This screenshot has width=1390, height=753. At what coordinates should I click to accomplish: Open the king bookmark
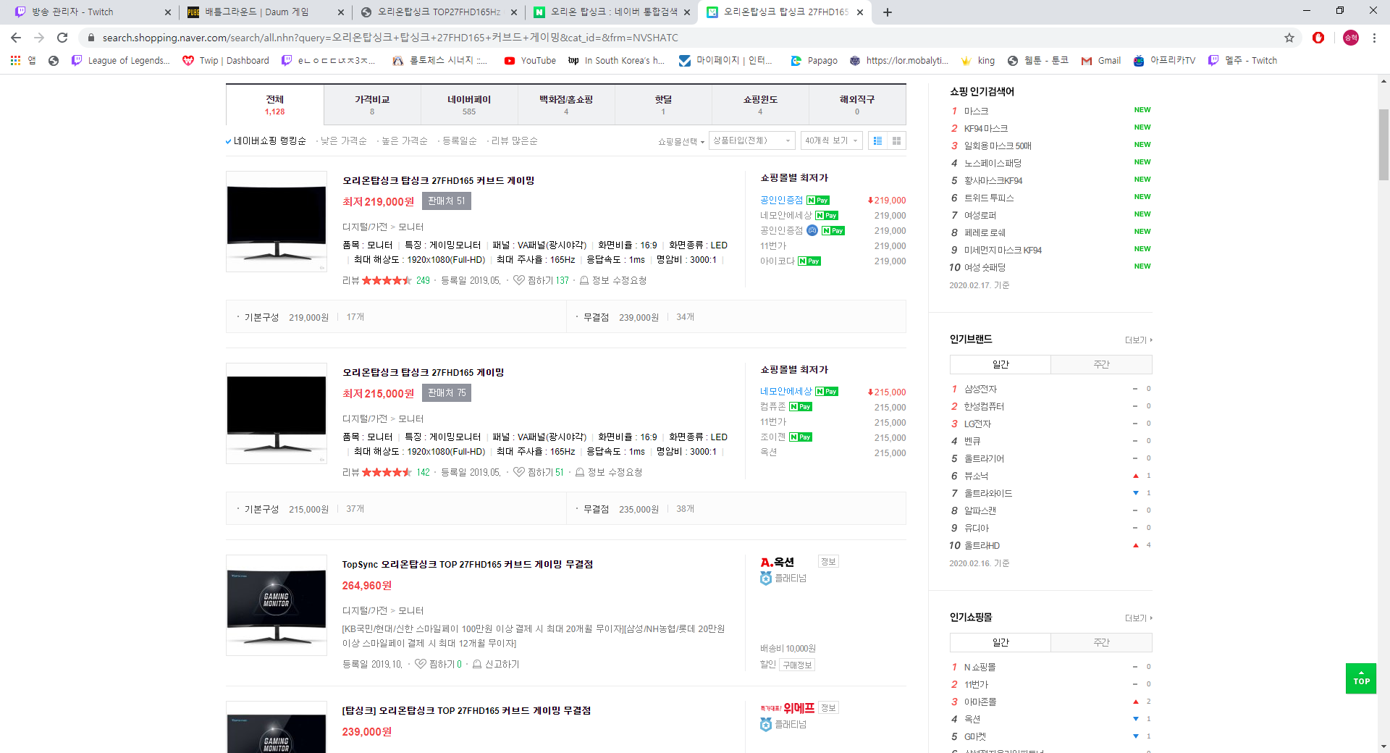tap(977, 61)
